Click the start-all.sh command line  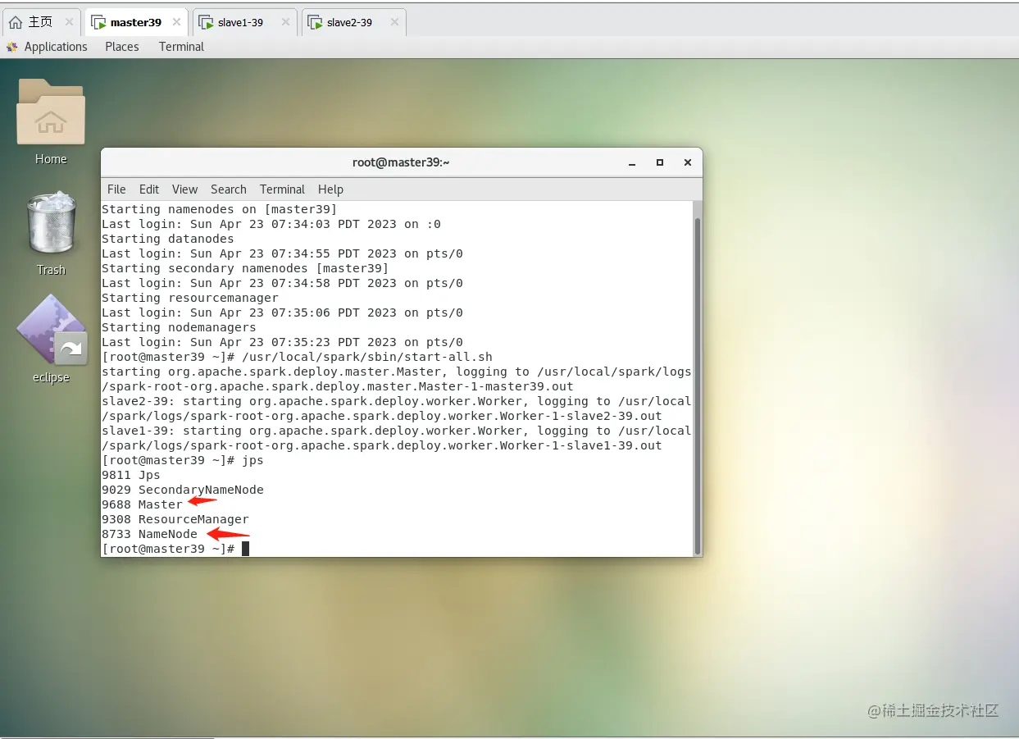pyautogui.click(x=297, y=357)
